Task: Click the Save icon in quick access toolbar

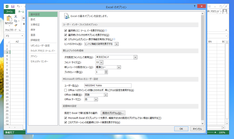Action: point(13,6)
